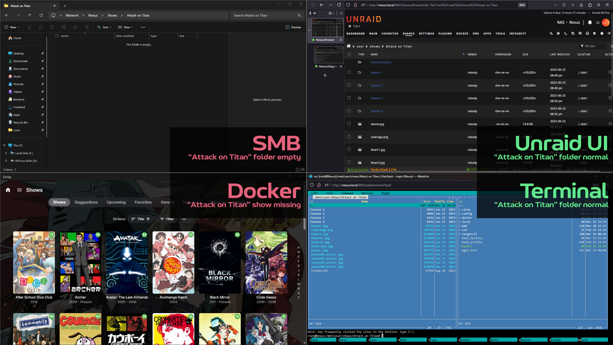Click the Unraid account avatar icon
Image resolution: width=613 pixels, height=345 pixels.
point(606,22)
